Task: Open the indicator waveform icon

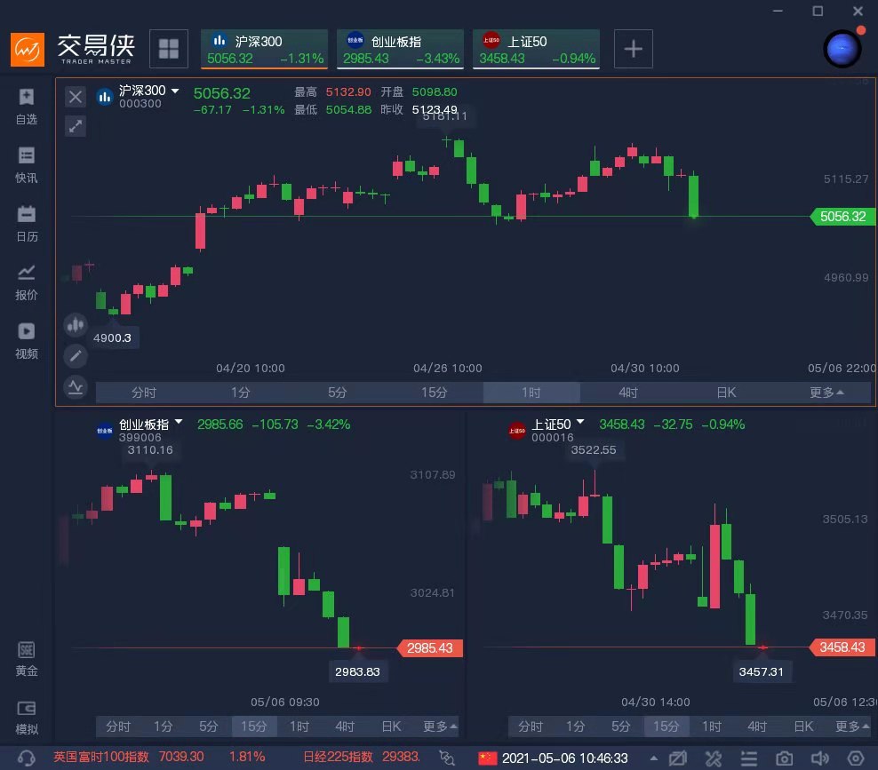Action: [76, 386]
